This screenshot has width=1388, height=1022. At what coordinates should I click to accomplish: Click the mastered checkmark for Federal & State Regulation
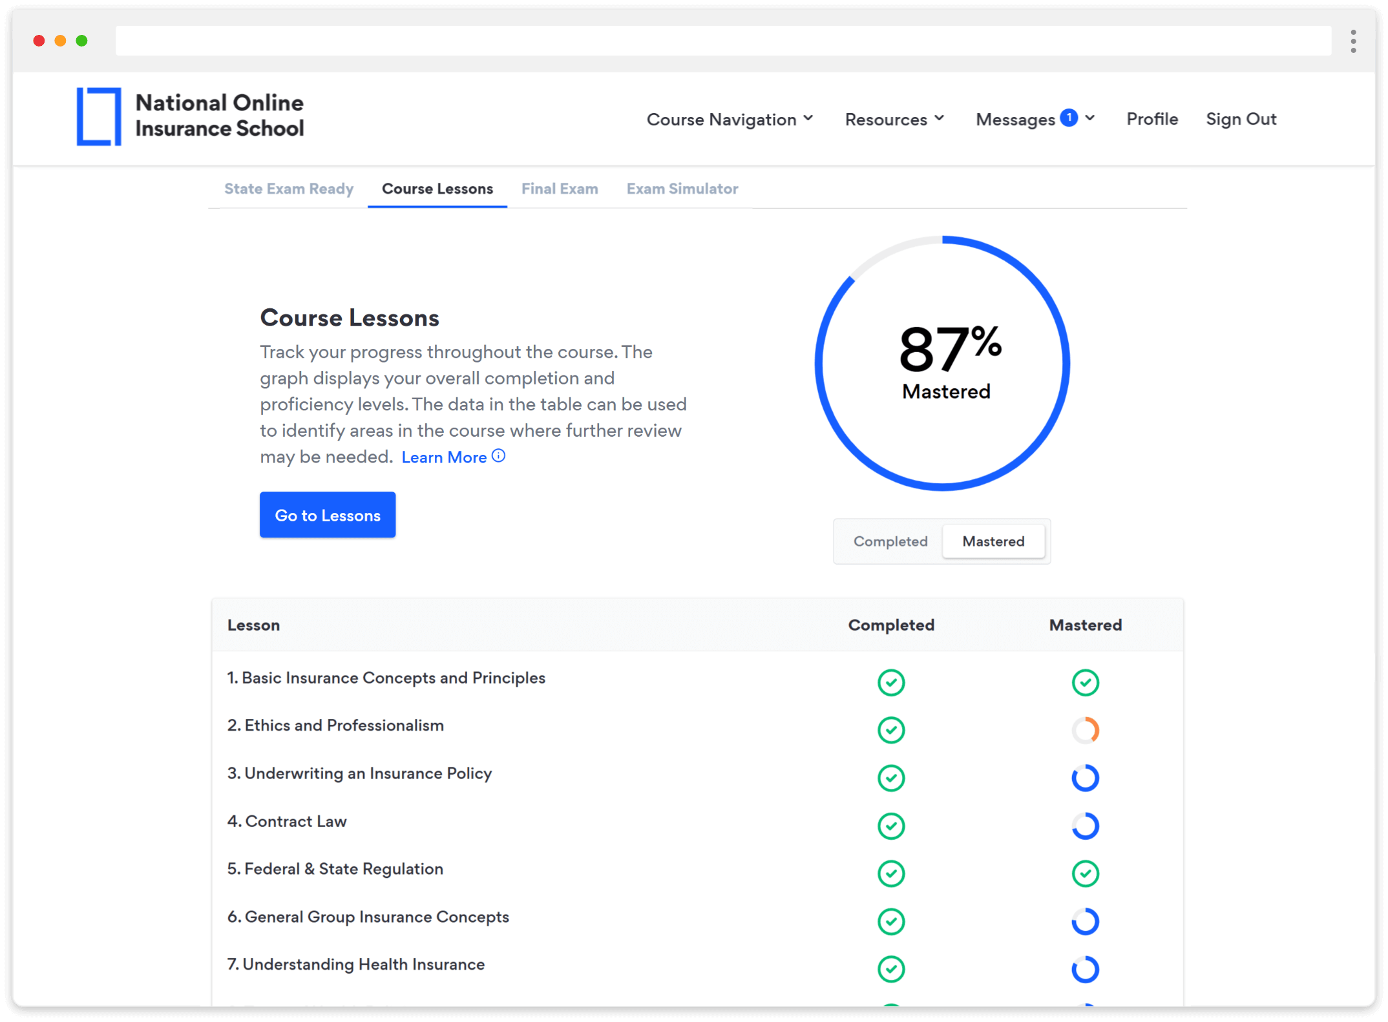pyautogui.click(x=1085, y=873)
